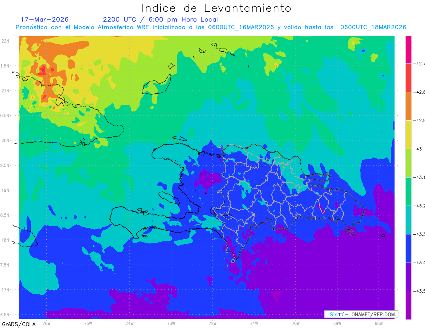Click the "19N" latitude label

tap(6, 190)
